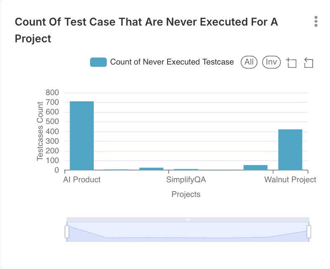Click the zoom reset restore icon
The image size is (330, 269).
[309, 63]
